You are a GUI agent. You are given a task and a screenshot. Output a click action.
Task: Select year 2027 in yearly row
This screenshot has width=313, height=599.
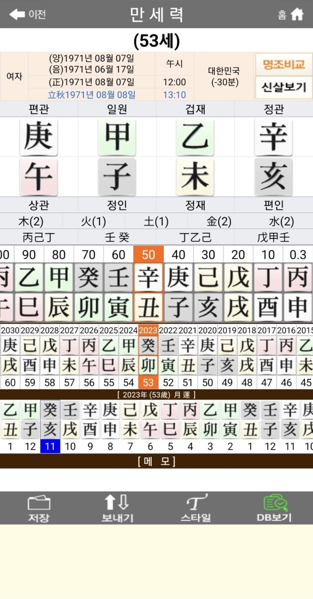pyautogui.click(x=69, y=357)
